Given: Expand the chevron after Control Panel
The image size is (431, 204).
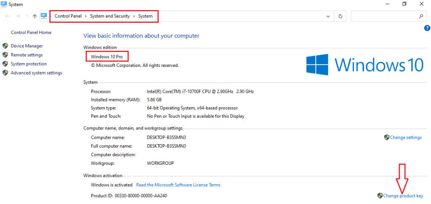Looking at the screenshot, I should coord(86,16).
